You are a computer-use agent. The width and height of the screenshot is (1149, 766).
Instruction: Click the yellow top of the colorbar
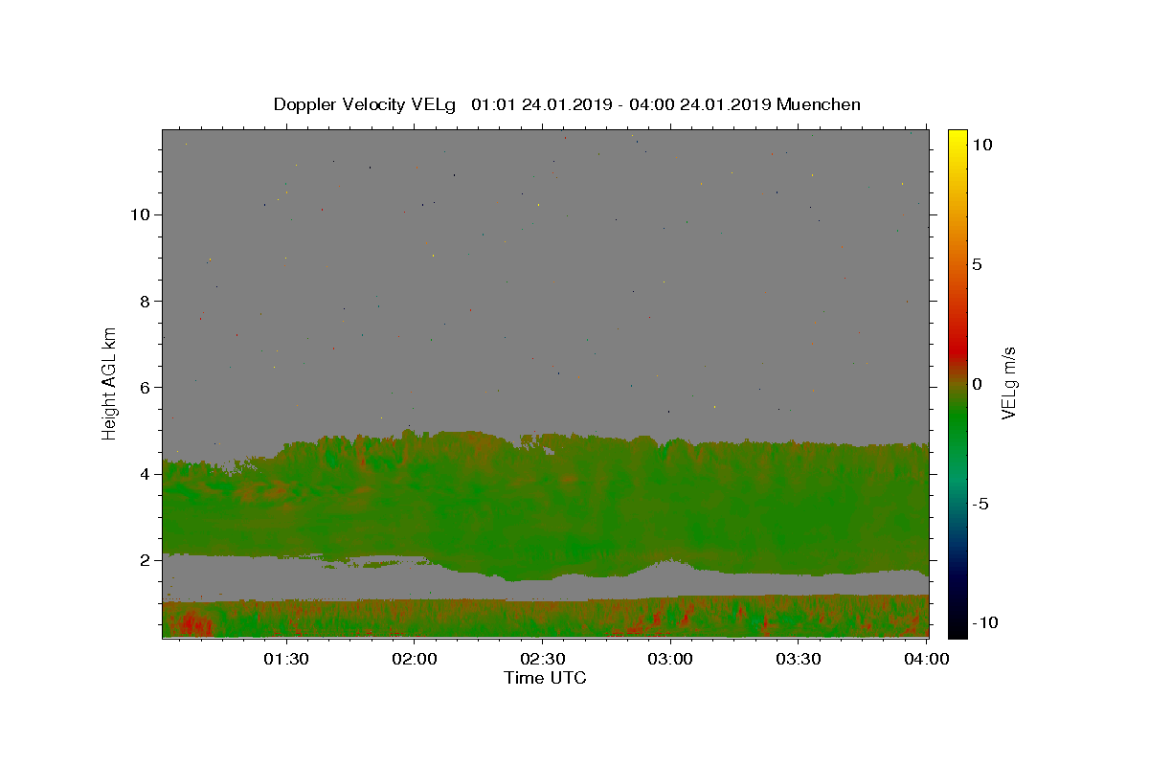tap(957, 139)
